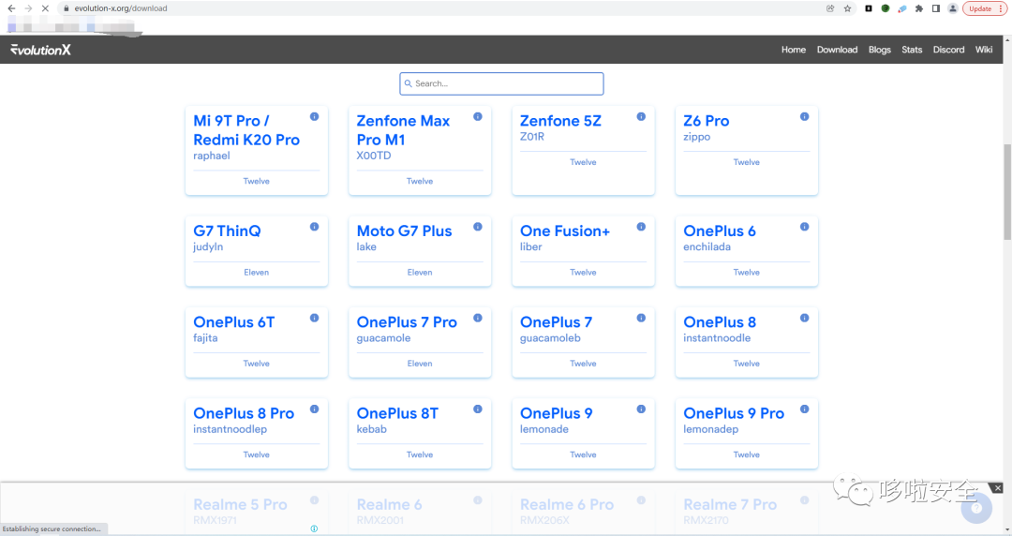This screenshot has height=536, width=1012.
Task: Click the EvolutionX logo in header
Action: tap(40, 50)
